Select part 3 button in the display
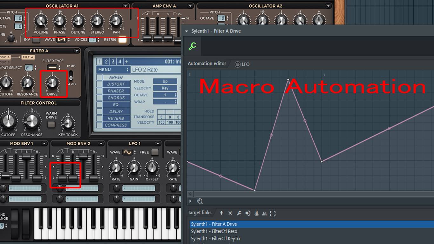Viewport: 434px width, 244px height. pyautogui.click(x=113, y=62)
